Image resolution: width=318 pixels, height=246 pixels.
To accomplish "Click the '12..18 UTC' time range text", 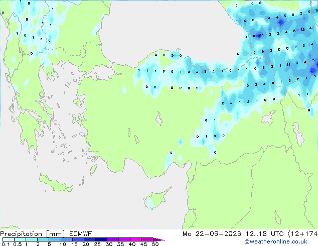I will (264, 234).
